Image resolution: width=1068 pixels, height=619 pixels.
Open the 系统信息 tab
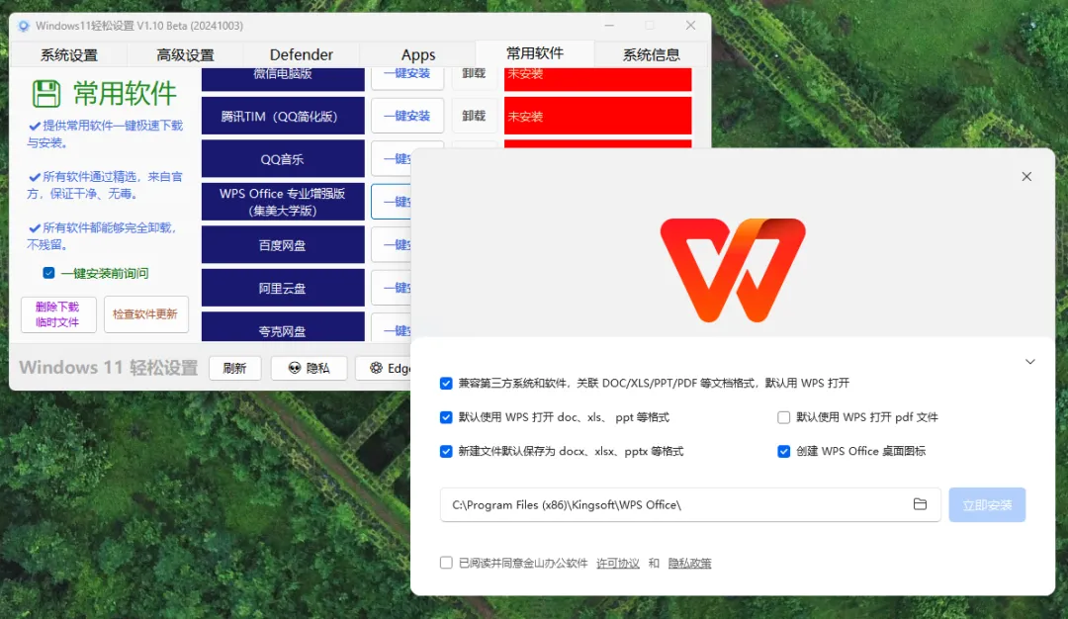tap(651, 54)
